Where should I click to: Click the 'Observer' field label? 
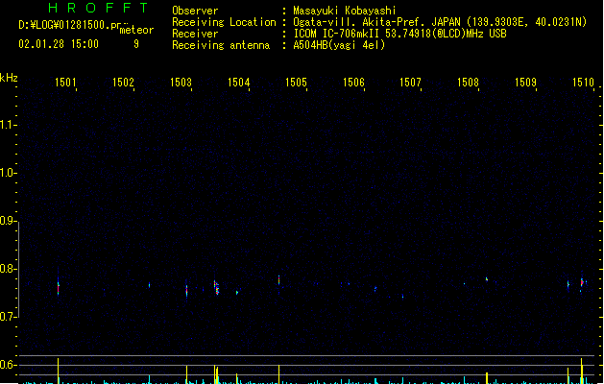click(195, 11)
